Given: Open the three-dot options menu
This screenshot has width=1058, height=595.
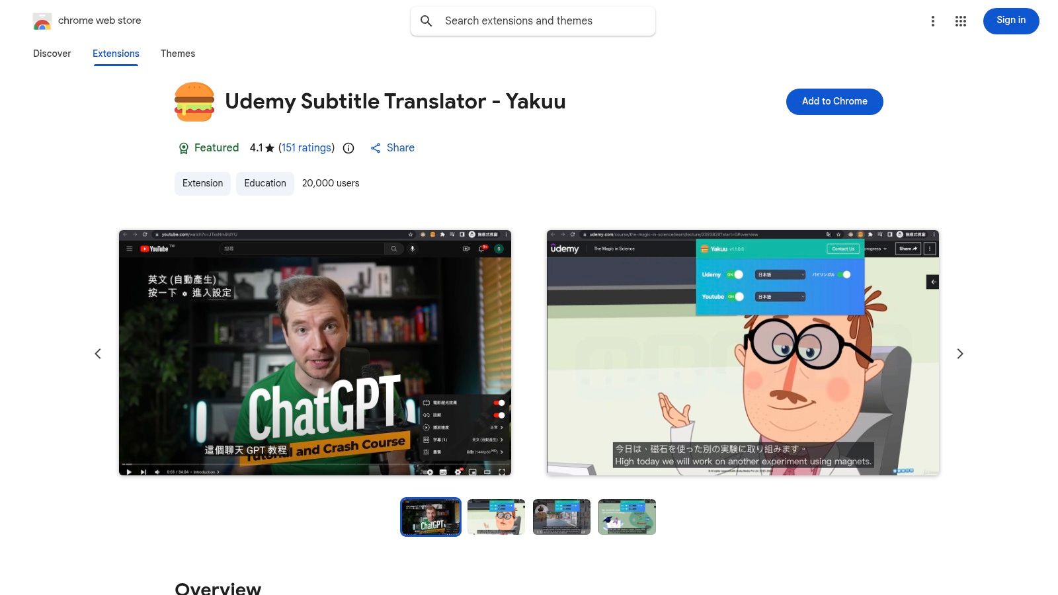Looking at the screenshot, I should pyautogui.click(x=932, y=20).
